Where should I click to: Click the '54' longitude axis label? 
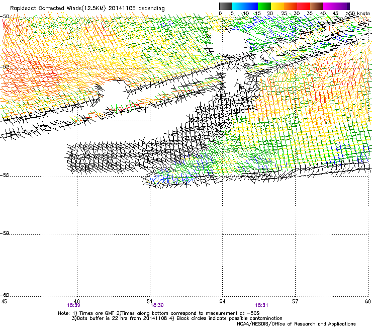pos(222,301)
